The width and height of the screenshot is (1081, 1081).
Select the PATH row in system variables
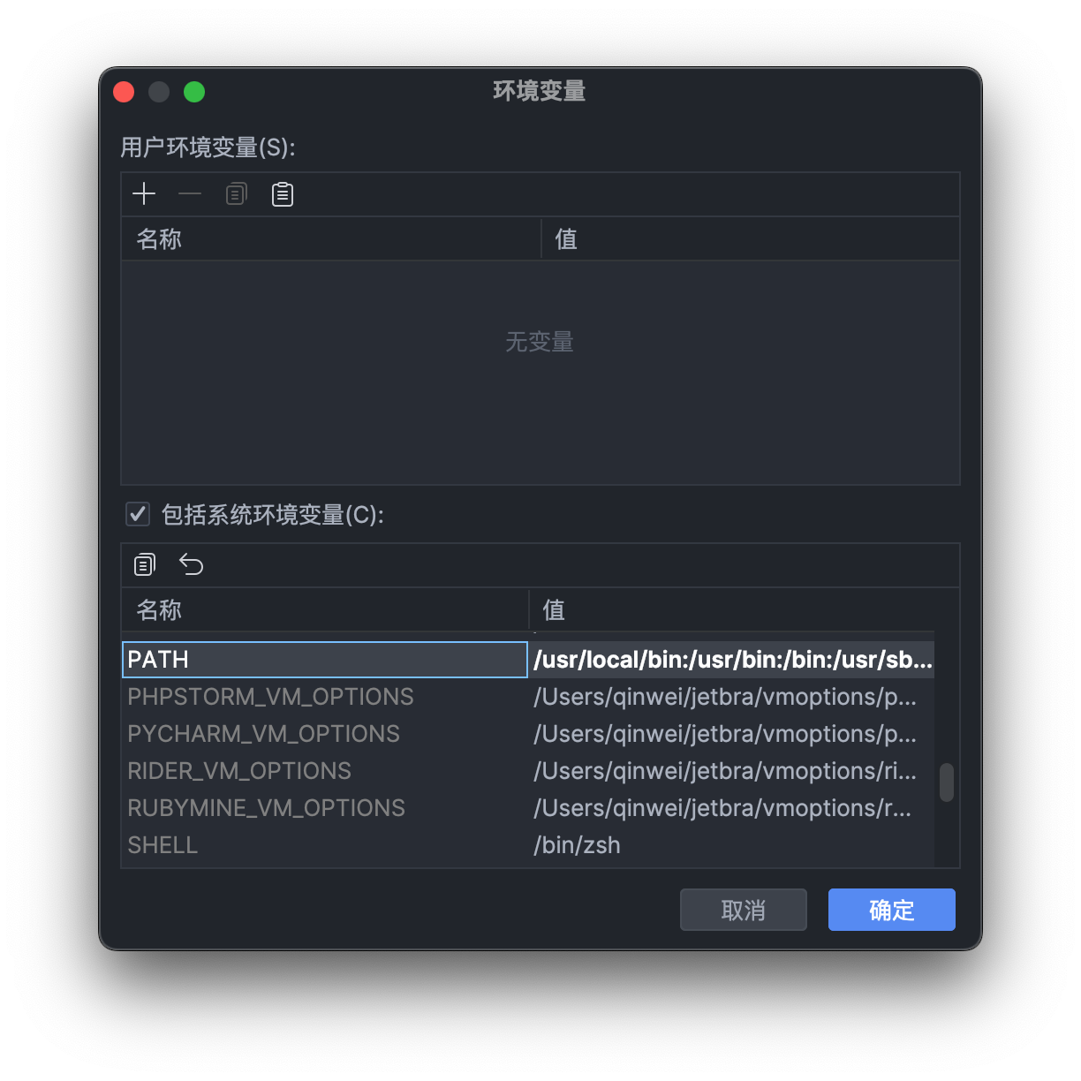coord(265,659)
